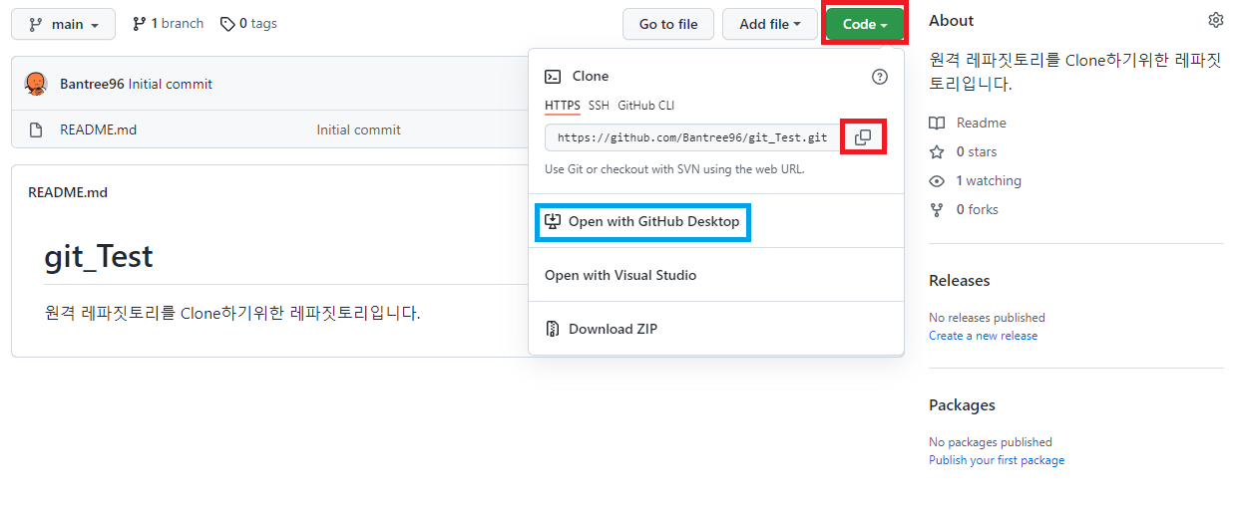This screenshot has width=1242, height=512.
Task: Choose Open with GitHub Desktop
Action: tap(643, 221)
